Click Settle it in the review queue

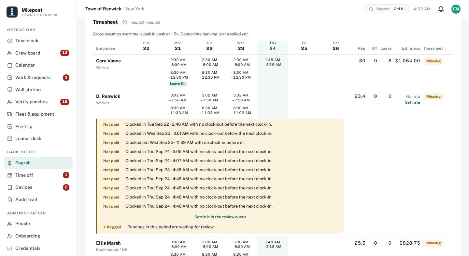coord(220,217)
